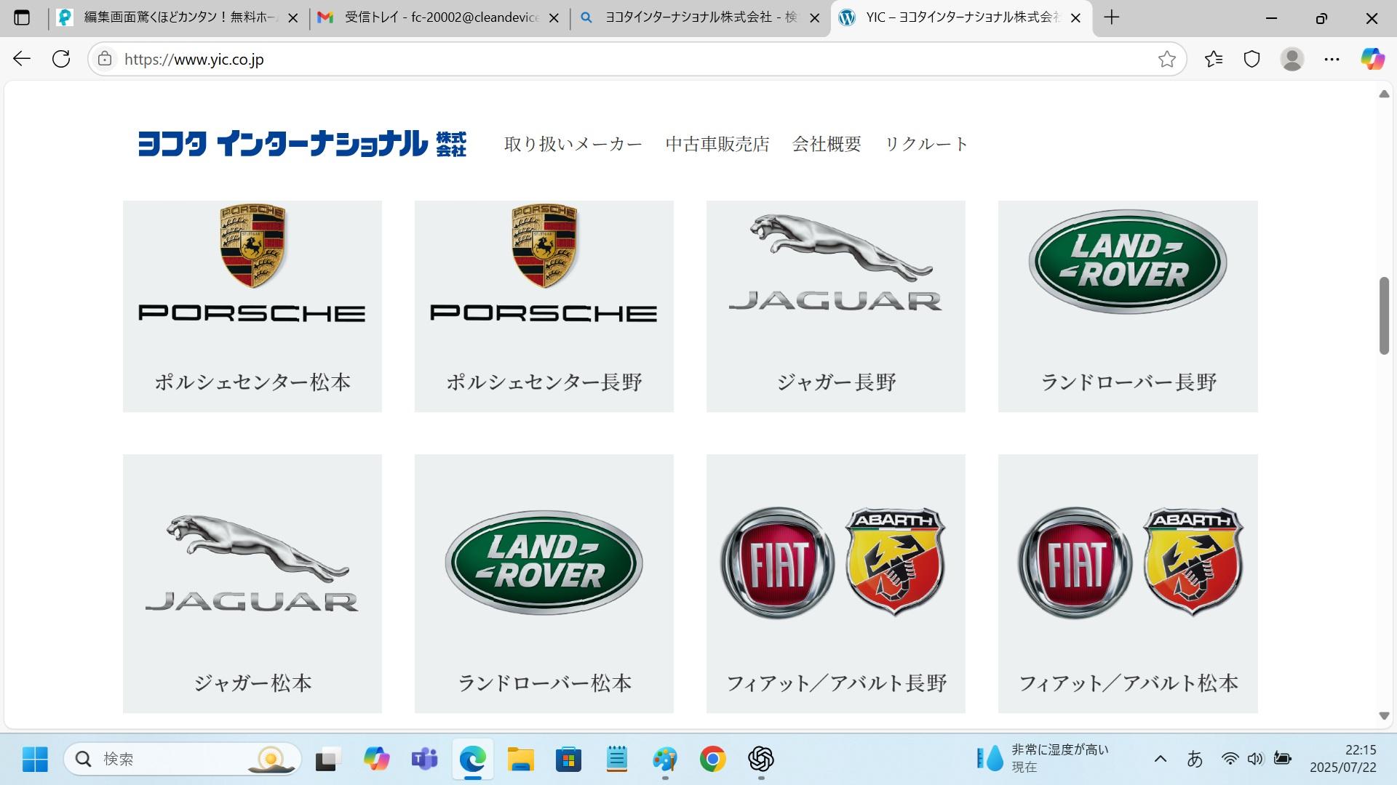This screenshot has height=785, width=1397.
Task: Click the page vertical scrollbar thumb
Action: tap(1384, 315)
